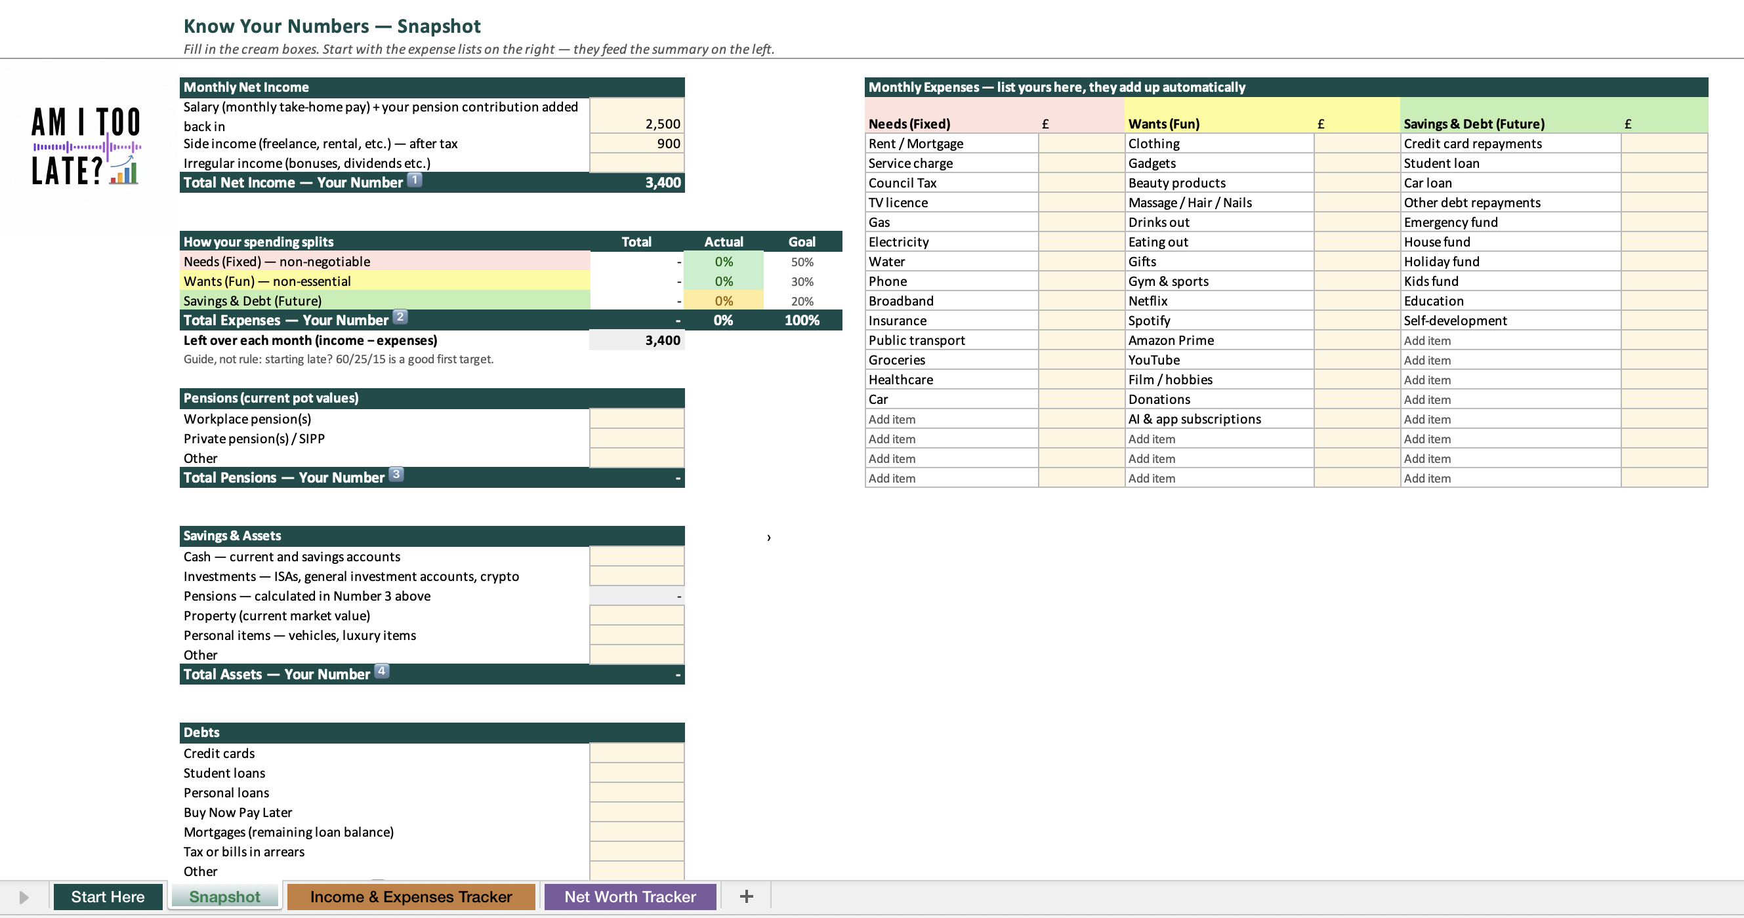The image size is (1744, 918).
Task: Click the sheet tab scroll arrow
Action: 24,897
